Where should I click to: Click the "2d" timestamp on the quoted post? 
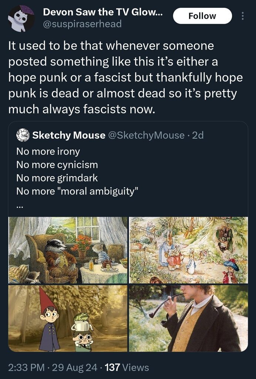[198, 135]
